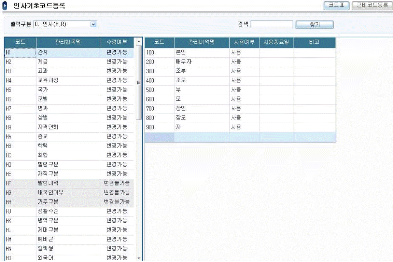Click the empty new-row code cell

coord(159,137)
